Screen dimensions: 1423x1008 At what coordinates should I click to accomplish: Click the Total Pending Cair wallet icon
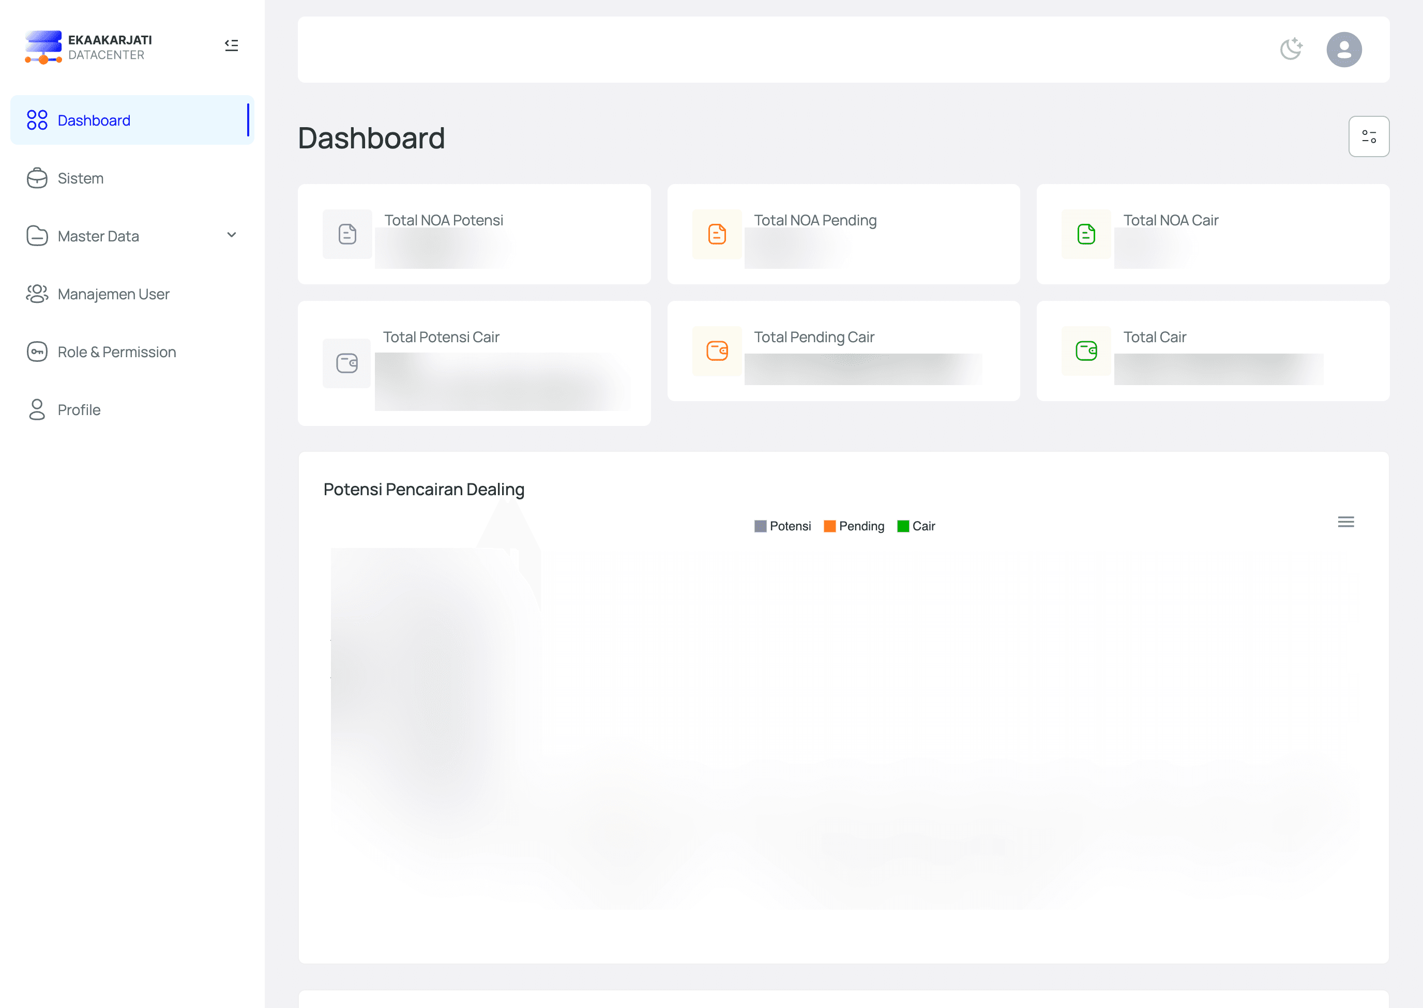point(717,350)
